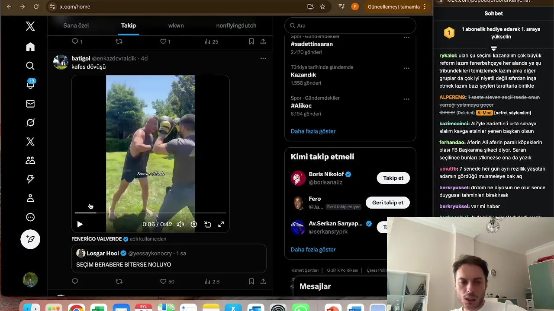Viewport: 554px width, 311px height.
Task: Like the top post with 1 like
Action: [x=165, y=41]
